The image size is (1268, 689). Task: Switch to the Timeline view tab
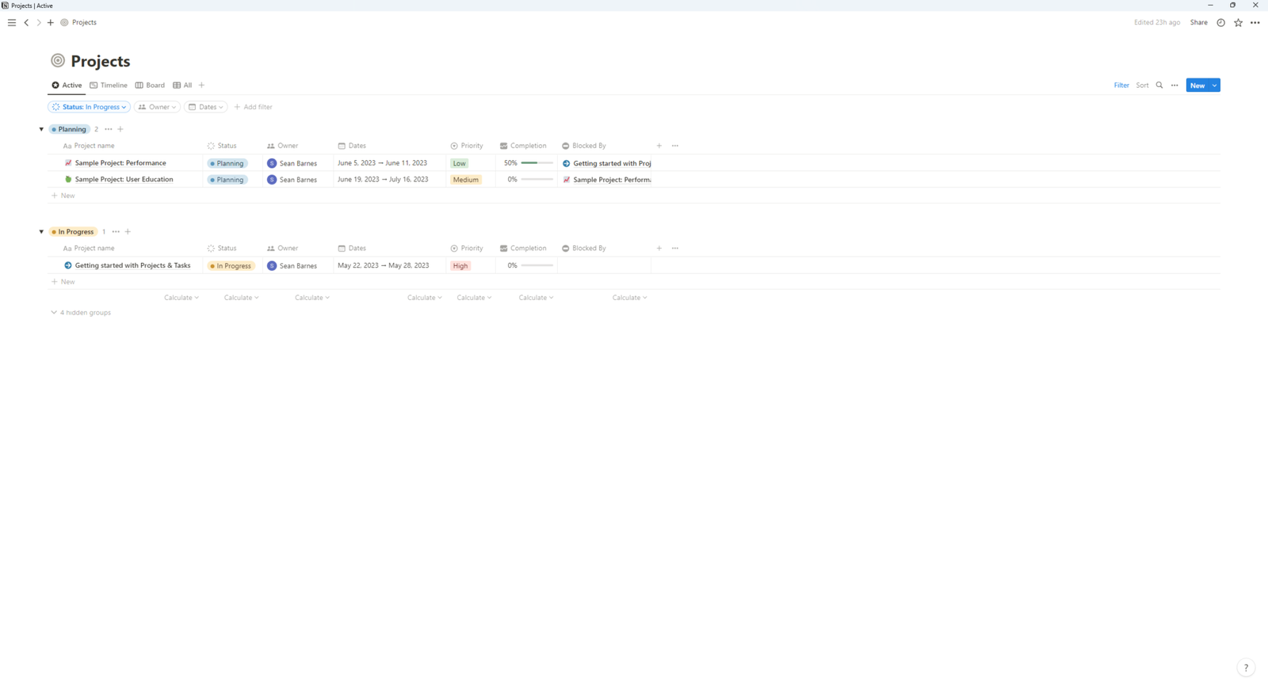[109, 86]
